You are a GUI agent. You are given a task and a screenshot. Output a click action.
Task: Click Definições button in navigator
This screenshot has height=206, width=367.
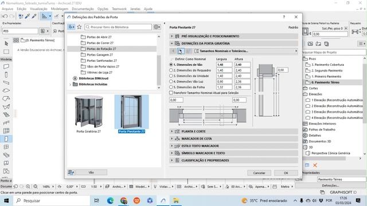click(x=330, y=185)
